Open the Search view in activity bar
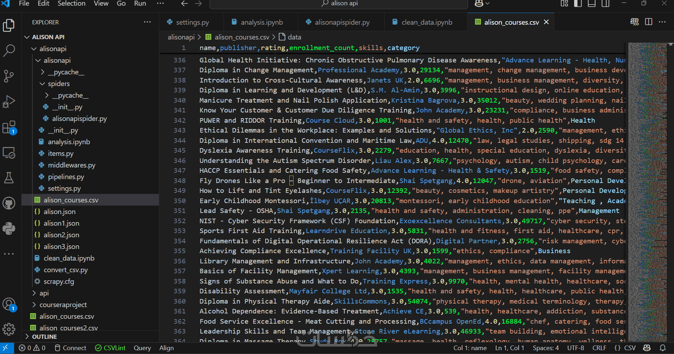Image resolution: width=674 pixels, height=354 pixels. [9, 51]
